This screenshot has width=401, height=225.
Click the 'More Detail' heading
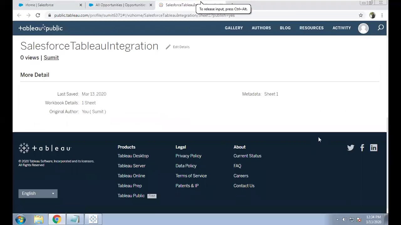35,75
